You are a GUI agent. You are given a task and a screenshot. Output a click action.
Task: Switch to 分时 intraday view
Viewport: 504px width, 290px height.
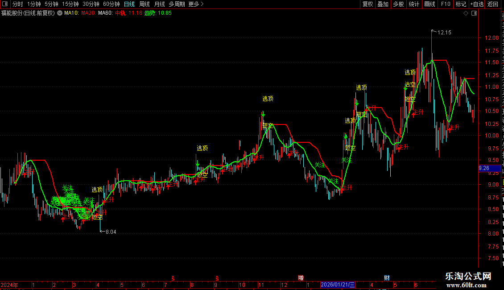click(x=18, y=4)
